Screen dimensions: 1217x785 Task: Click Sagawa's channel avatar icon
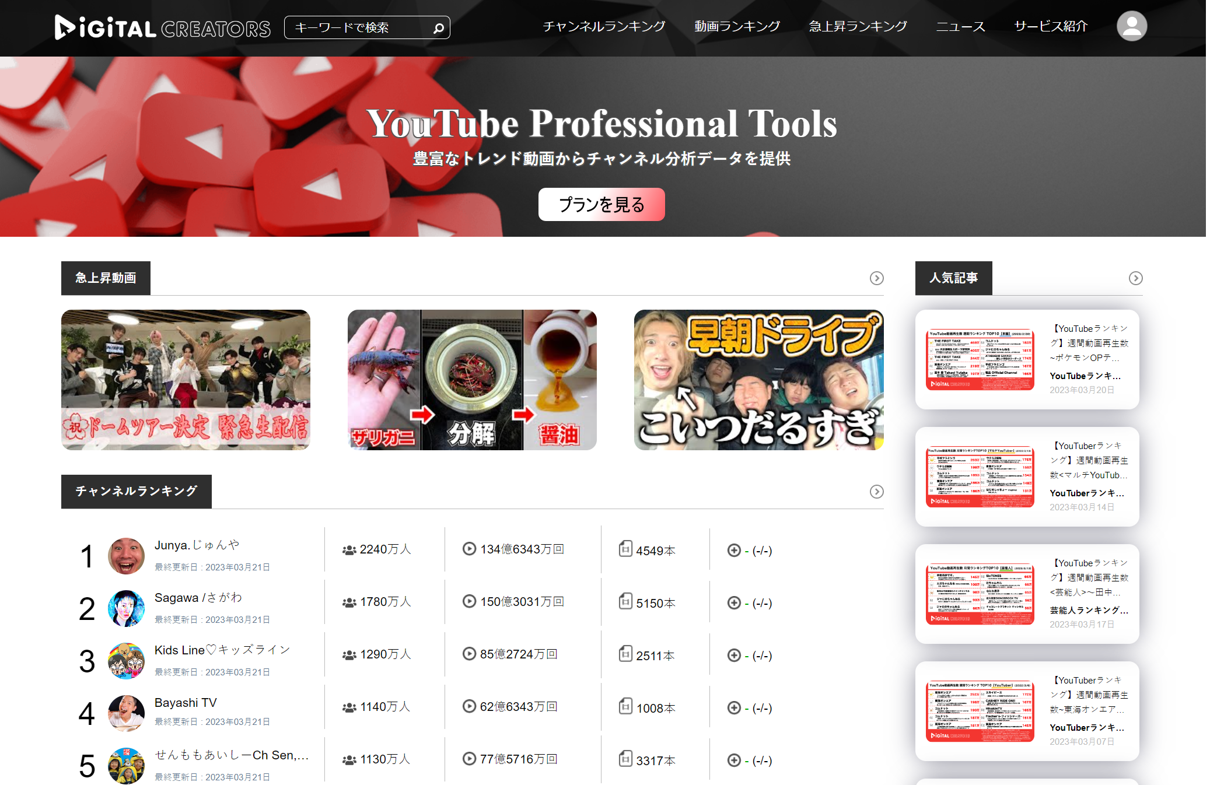click(126, 608)
